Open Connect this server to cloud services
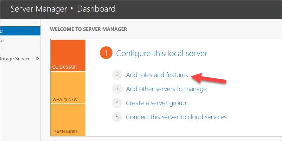Image resolution: width=282 pixels, height=141 pixels. pos(176,117)
